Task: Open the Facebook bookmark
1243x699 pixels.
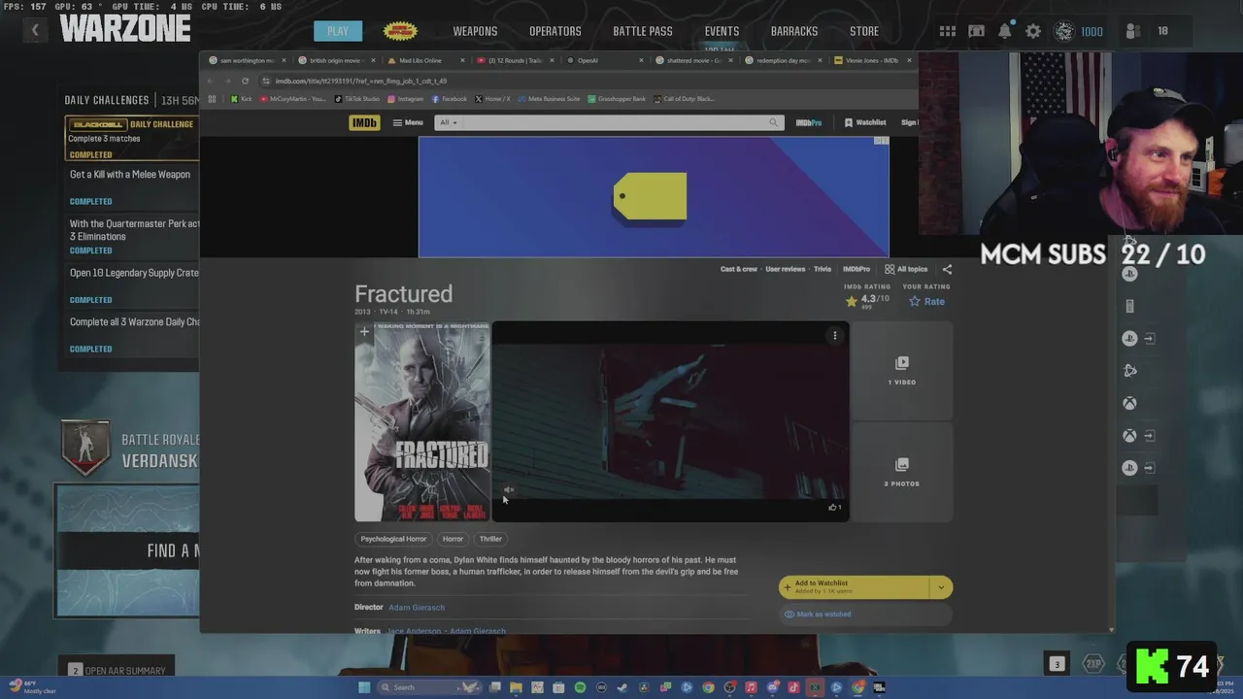Action: click(450, 99)
